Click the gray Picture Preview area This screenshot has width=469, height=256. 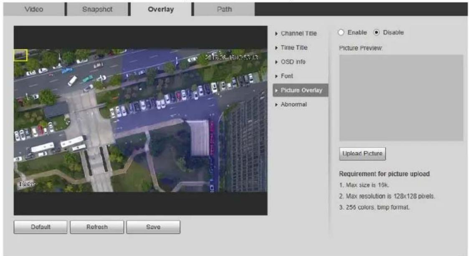(x=401, y=98)
